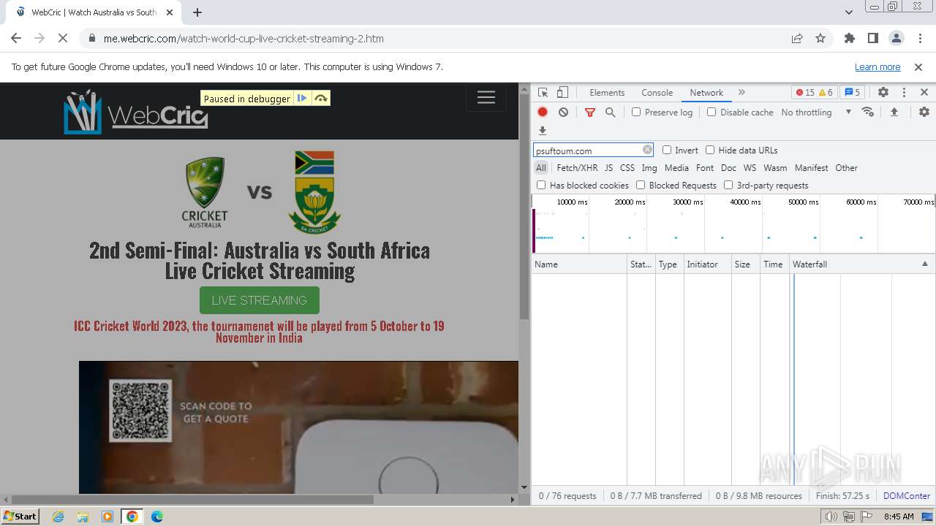
Task: Switch to Console tab
Action: [x=657, y=92]
